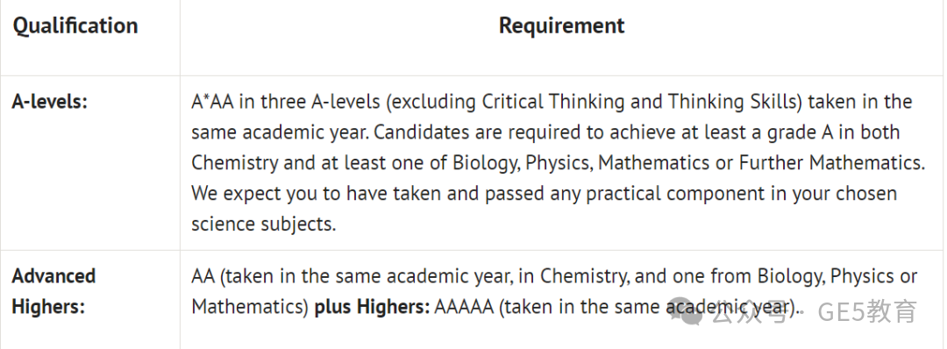Click the WeChat logo in the watermark
This screenshot has height=349, width=947.
click(x=686, y=311)
